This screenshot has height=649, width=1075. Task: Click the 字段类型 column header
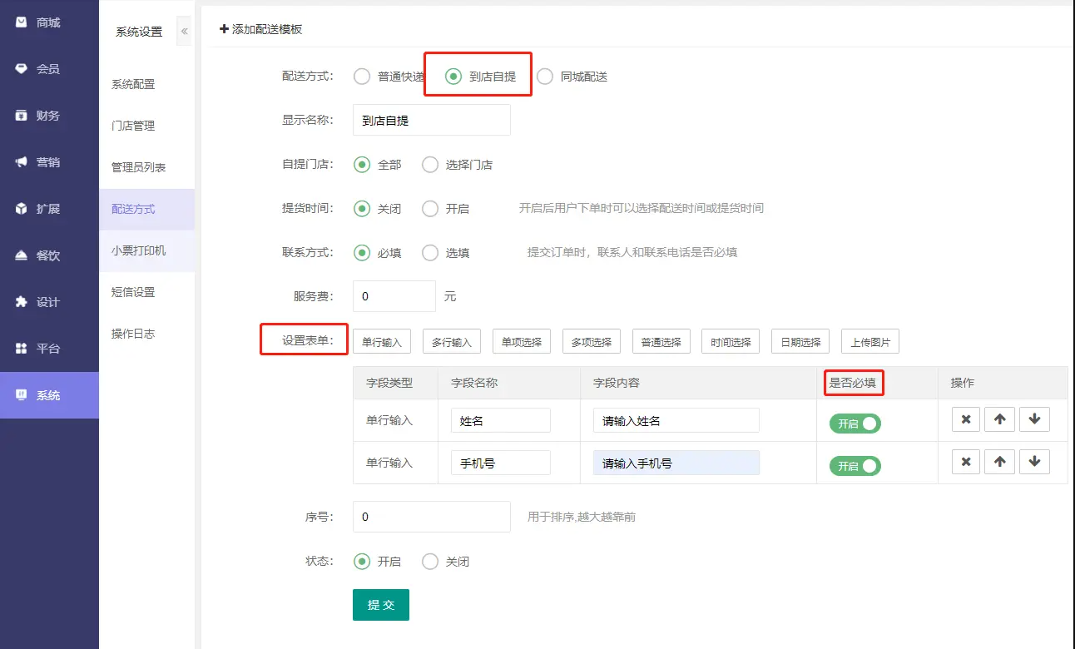(389, 383)
